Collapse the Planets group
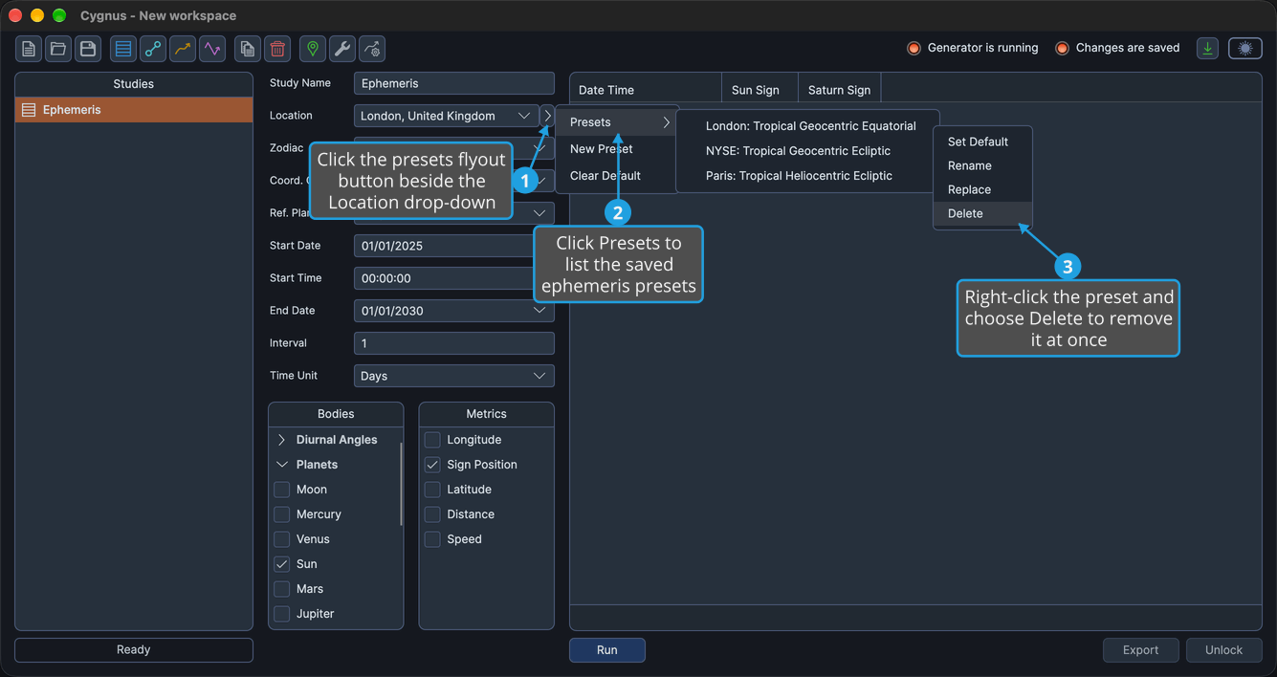The height and width of the screenshot is (677, 1277). coord(282,465)
